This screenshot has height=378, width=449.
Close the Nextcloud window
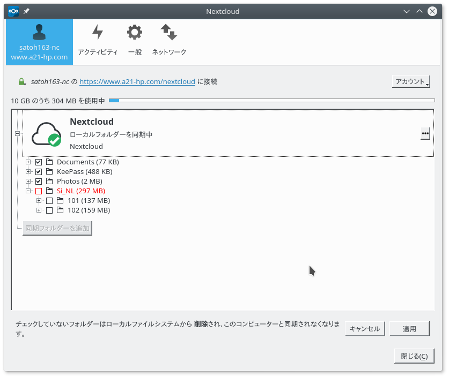[x=432, y=11]
